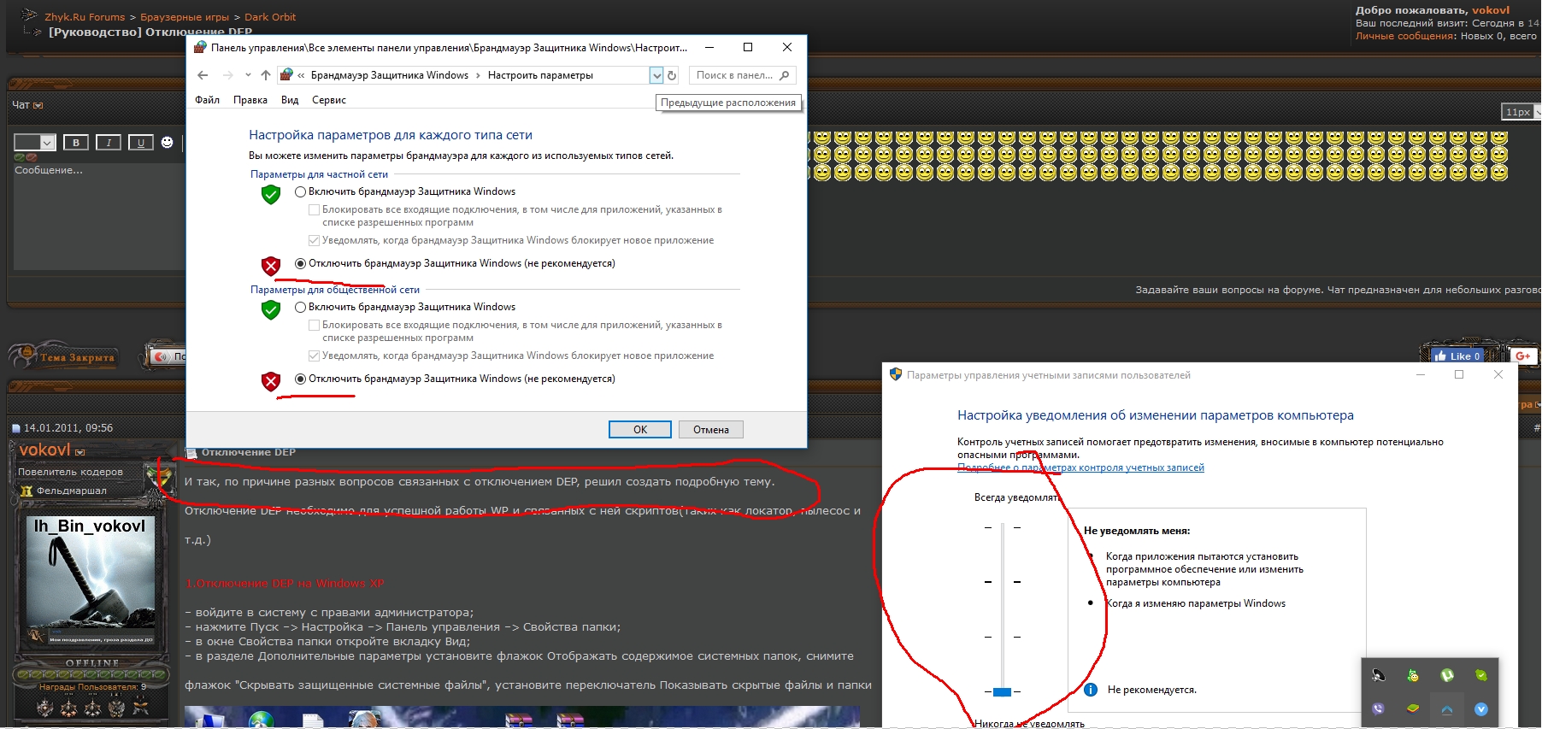The image size is (1542, 729).
Task: Expand the address bar previous locations dropdown
Action: (656, 75)
